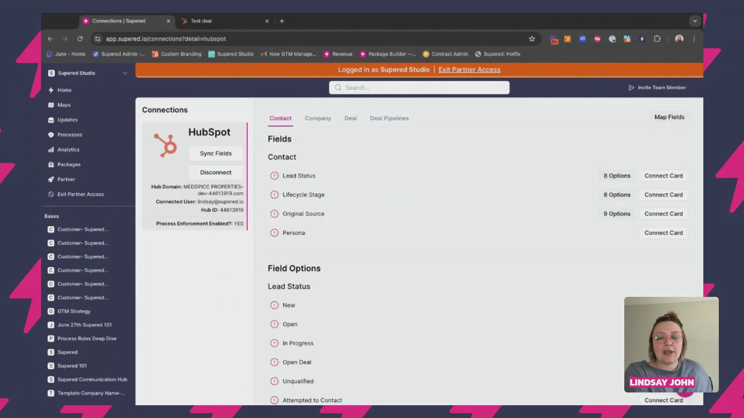
Task: Switch to the Deal Pipelines tab
Action: pyautogui.click(x=389, y=118)
